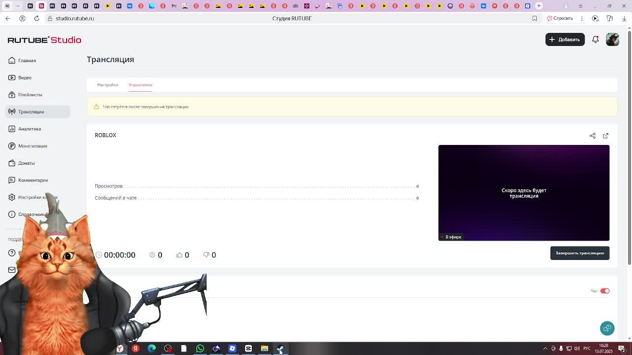Bookmark this page icon
632x355 pixels.
[x=534, y=18]
